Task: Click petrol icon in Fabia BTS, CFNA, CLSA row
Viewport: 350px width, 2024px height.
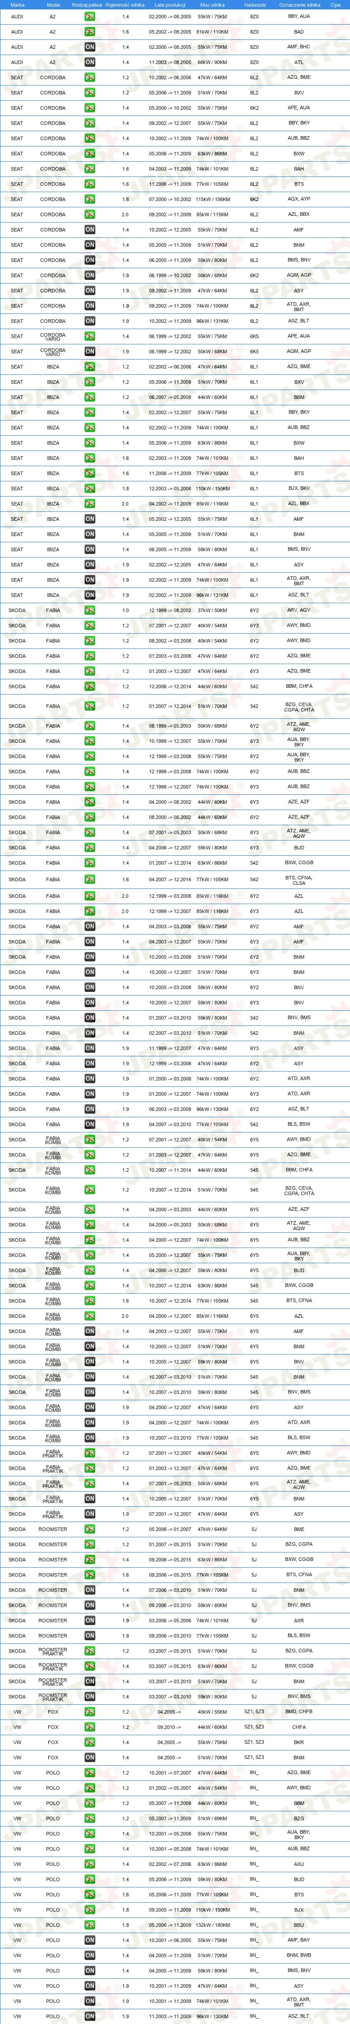Action: (x=90, y=880)
